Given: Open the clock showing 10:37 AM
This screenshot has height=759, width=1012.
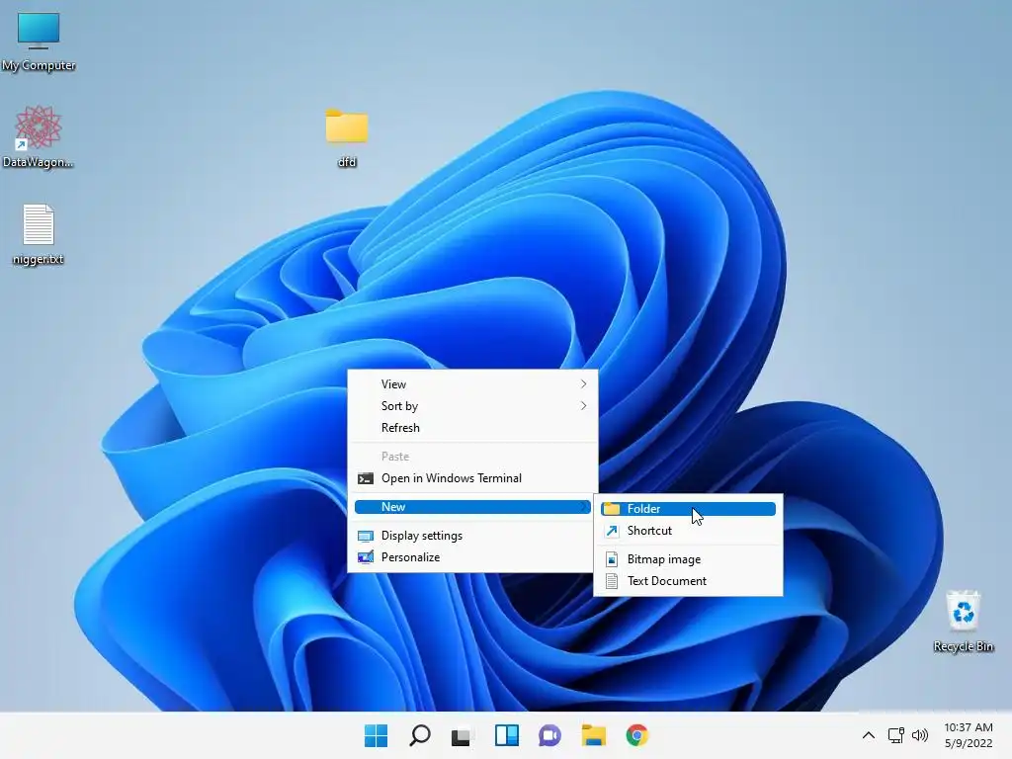Looking at the screenshot, I should click(x=969, y=735).
